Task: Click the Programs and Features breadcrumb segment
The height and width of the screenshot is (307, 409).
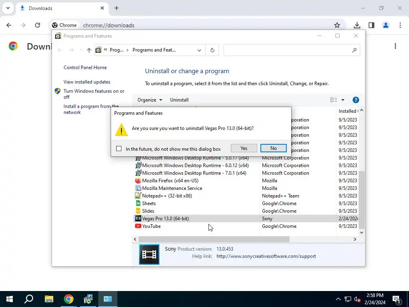Action: pyautogui.click(x=154, y=50)
